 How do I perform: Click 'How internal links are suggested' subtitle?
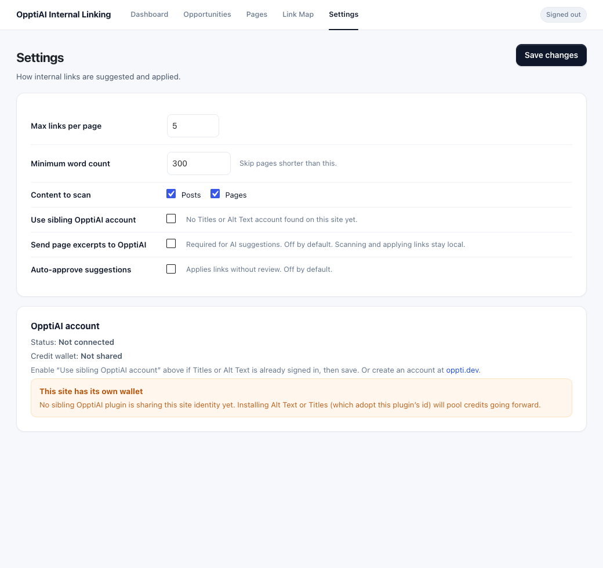(x=98, y=77)
